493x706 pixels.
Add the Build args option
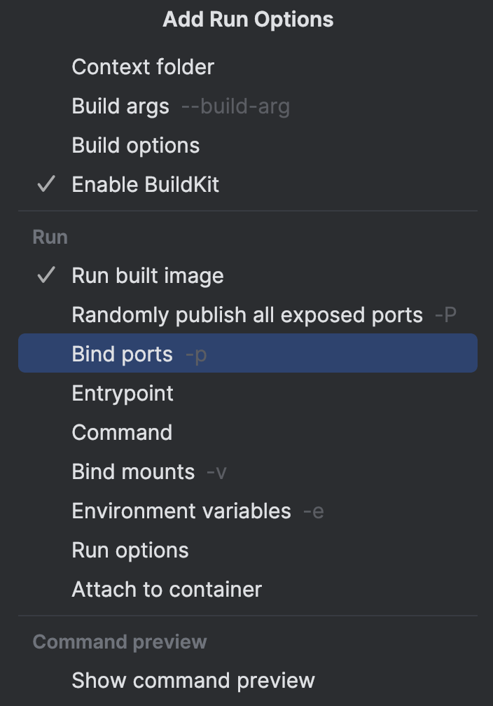(120, 106)
